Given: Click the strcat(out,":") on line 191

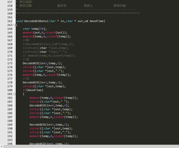Looking at the screenshot, I should click(x=50, y=132).
